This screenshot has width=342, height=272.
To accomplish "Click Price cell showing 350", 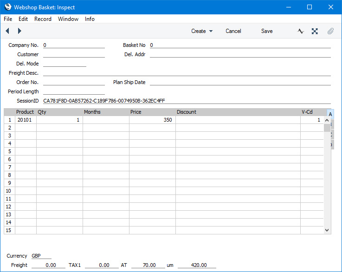I will coord(152,120).
